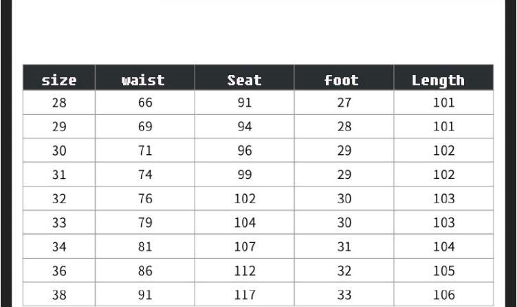Click the size 33 cell
Screen dimensions: 517x307
[x=59, y=223]
